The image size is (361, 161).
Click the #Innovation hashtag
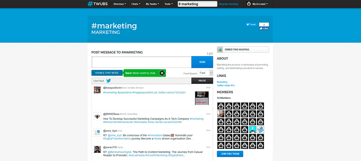click(x=154, y=135)
